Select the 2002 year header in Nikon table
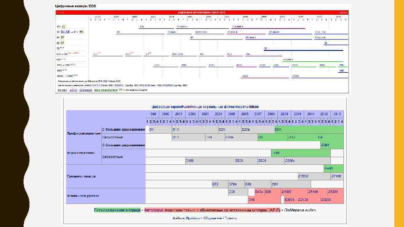 click(192, 114)
